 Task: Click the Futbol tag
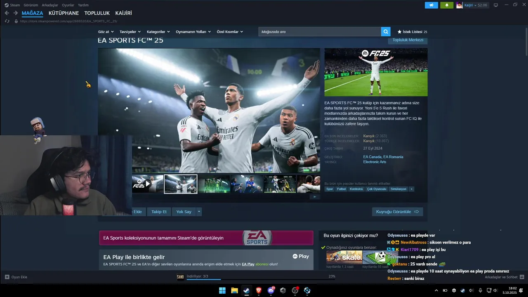pyautogui.click(x=342, y=189)
